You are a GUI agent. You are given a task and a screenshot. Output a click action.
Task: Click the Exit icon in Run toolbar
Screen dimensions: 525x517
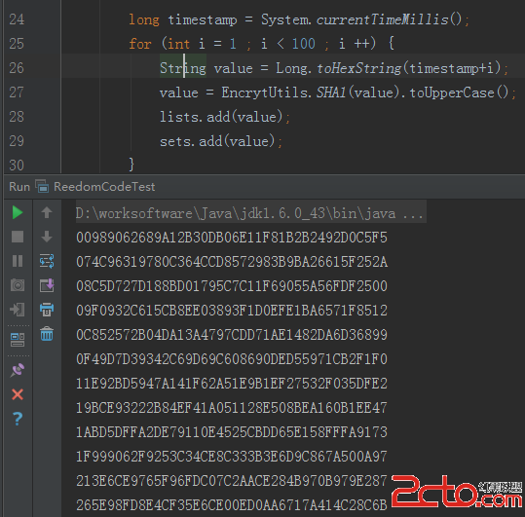[x=18, y=310]
